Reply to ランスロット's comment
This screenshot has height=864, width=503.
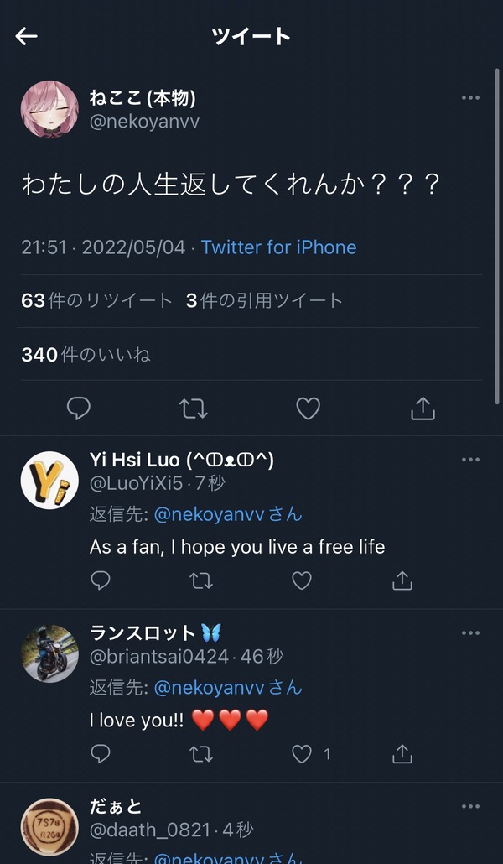101,754
